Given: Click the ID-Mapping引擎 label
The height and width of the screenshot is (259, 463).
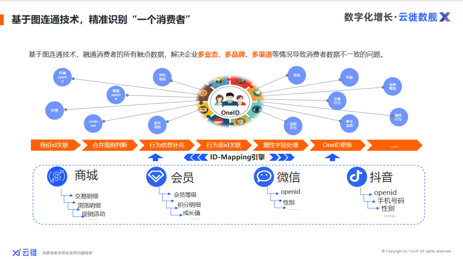Looking at the screenshot, I should point(238,157).
